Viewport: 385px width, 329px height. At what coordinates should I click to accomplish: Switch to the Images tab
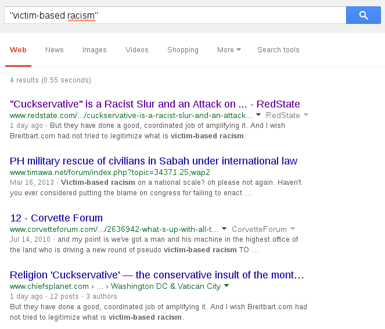pyautogui.click(x=95, y=50)
